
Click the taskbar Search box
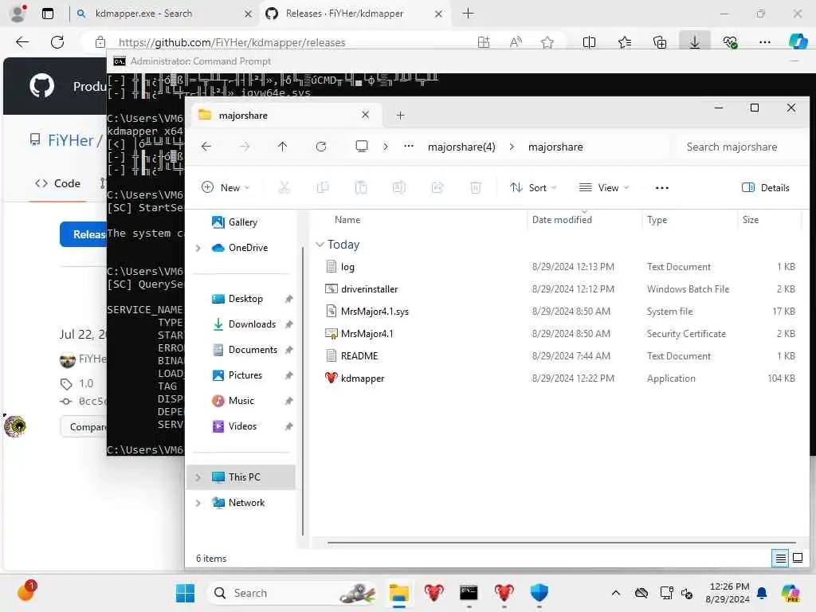point(292,593)
